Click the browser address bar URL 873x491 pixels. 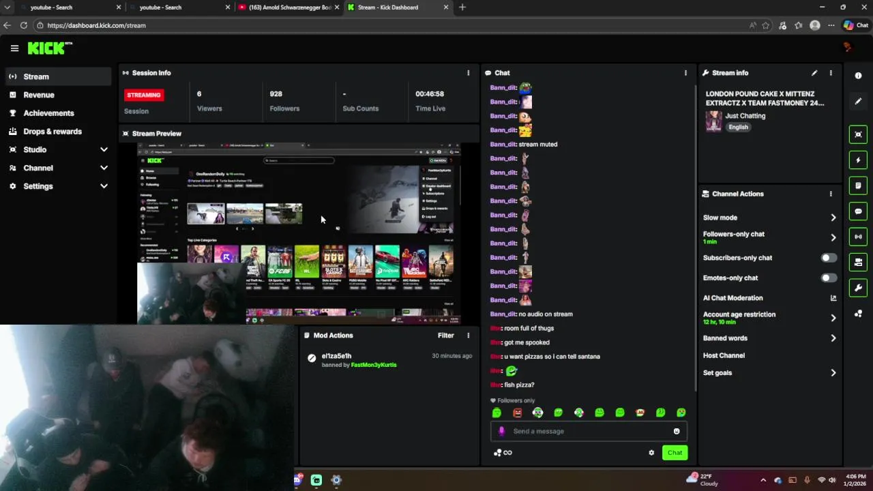coord(96,25)
